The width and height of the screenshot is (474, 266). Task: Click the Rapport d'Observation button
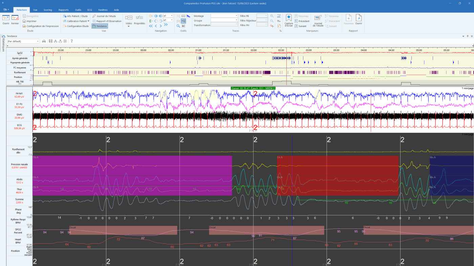point(107,21)
